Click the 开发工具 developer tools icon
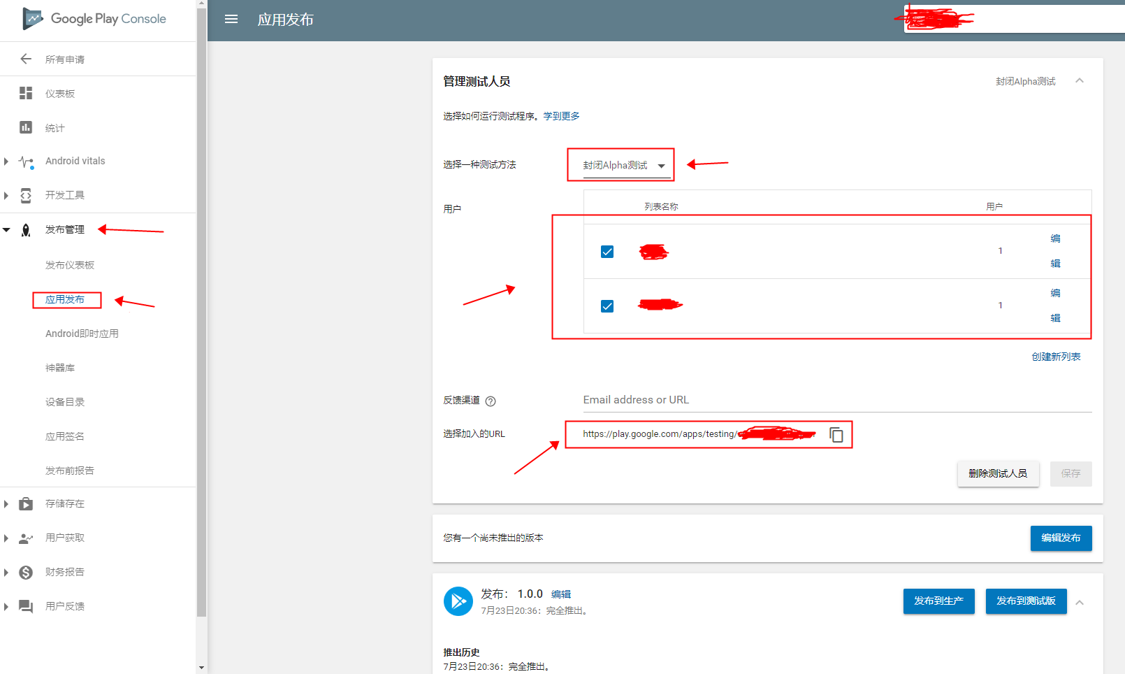 tap(26, 196)
